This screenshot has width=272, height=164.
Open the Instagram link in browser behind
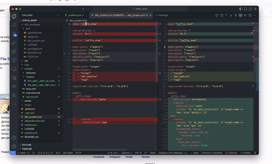coord(115,157)
